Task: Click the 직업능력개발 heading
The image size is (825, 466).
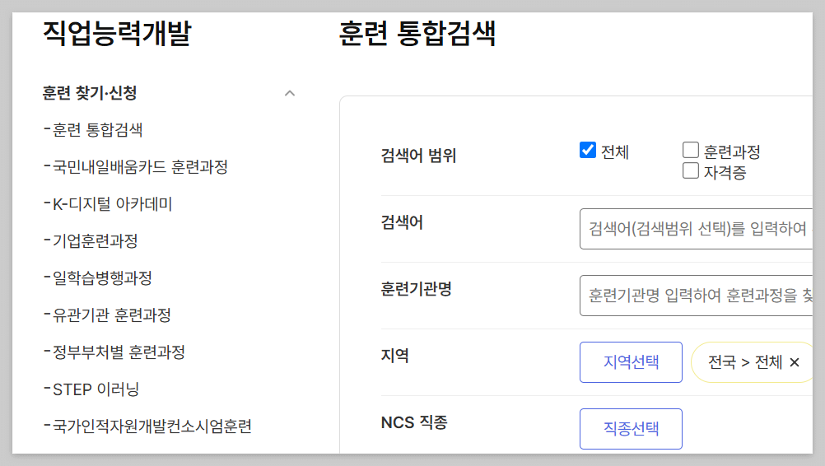Action: (x=117, y=33)
